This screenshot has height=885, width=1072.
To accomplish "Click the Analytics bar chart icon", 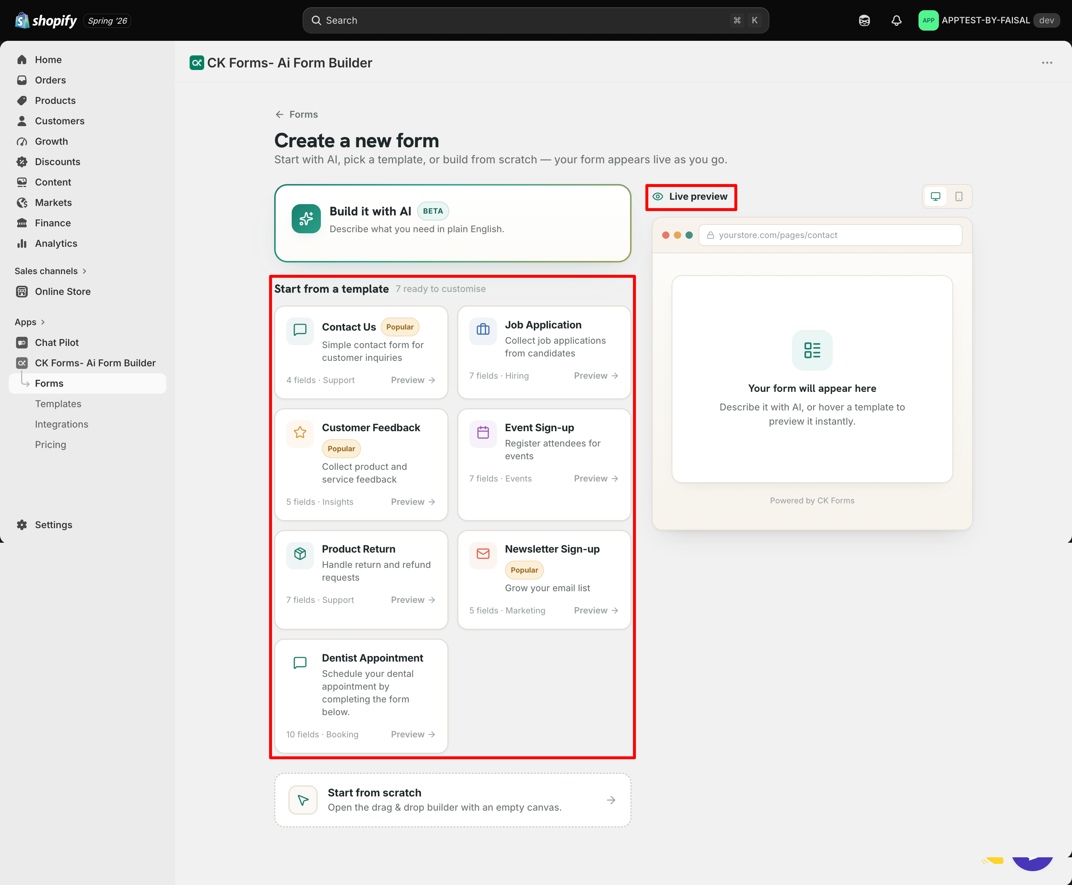I will pyautogui.click(x=22, y=243).
